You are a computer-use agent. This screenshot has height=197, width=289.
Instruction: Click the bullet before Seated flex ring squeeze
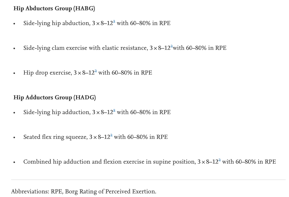point(15,138)
